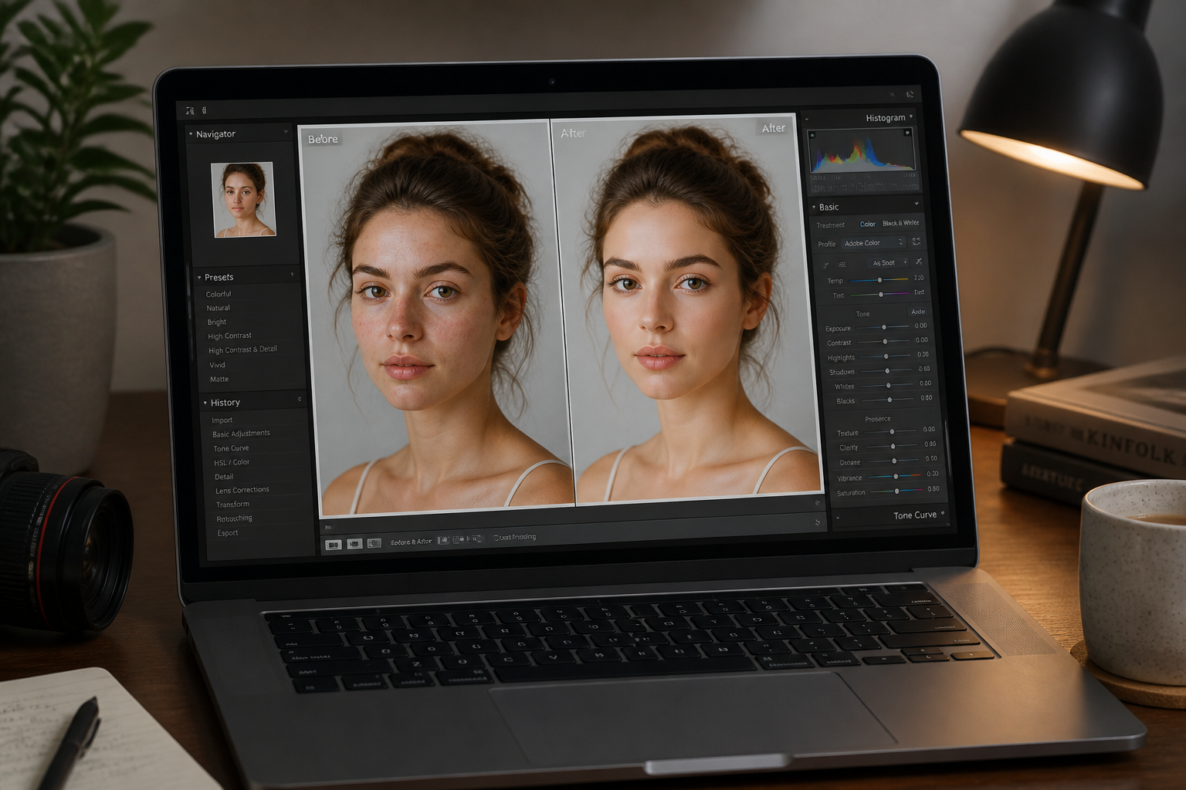Click the second Before & After layout icon

point(458,539)
